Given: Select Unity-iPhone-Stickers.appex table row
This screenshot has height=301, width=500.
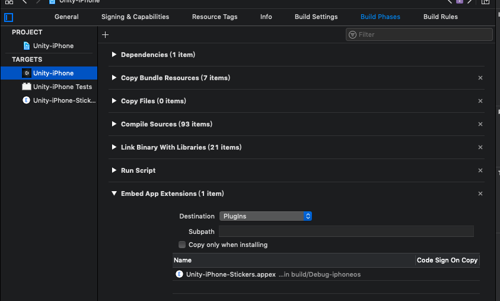Looking at the screenshot, I should coord(326,274).
